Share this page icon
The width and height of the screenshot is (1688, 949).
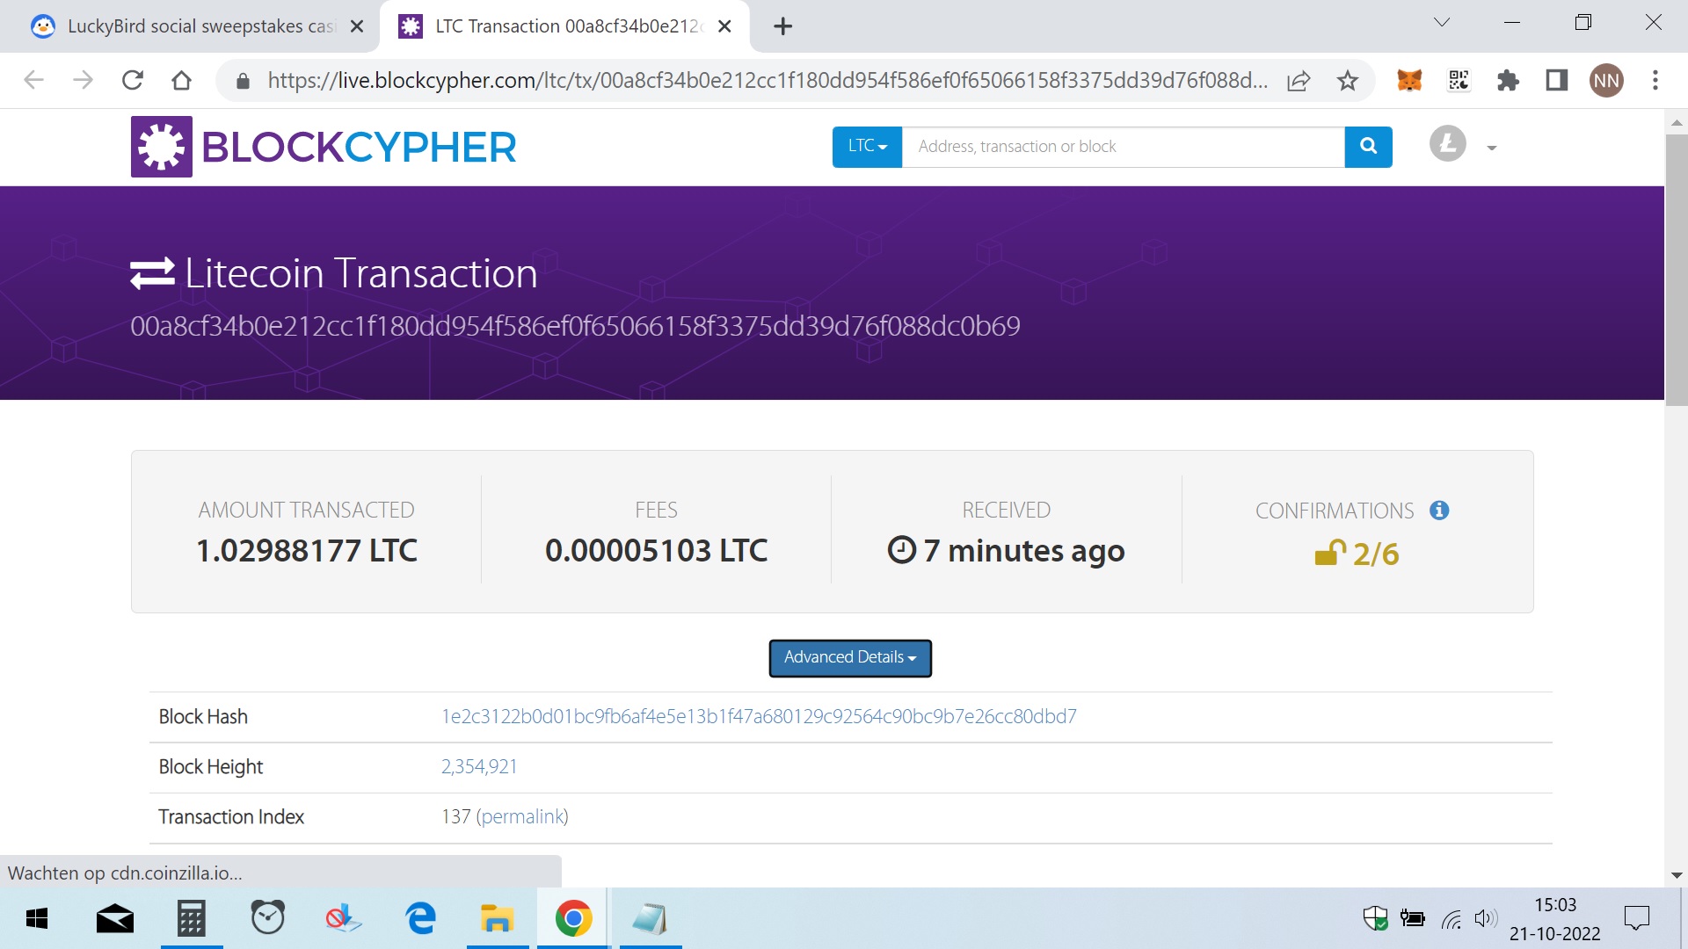point(1299,81)
